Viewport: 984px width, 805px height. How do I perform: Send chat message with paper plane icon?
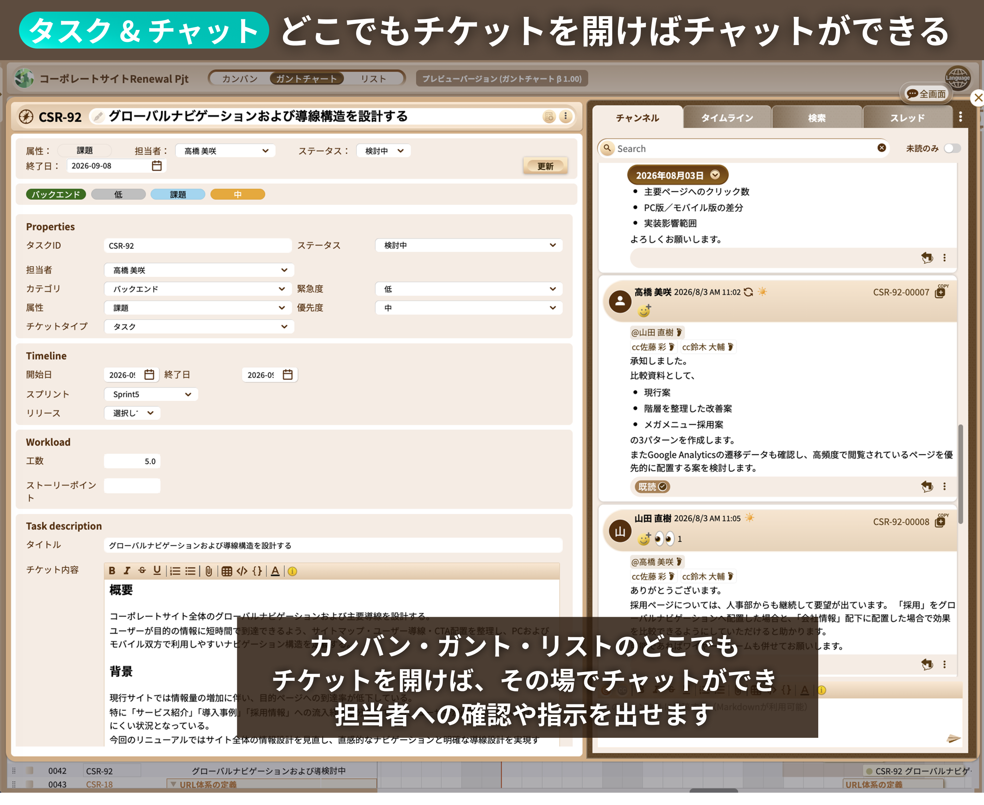pos(953,738)
